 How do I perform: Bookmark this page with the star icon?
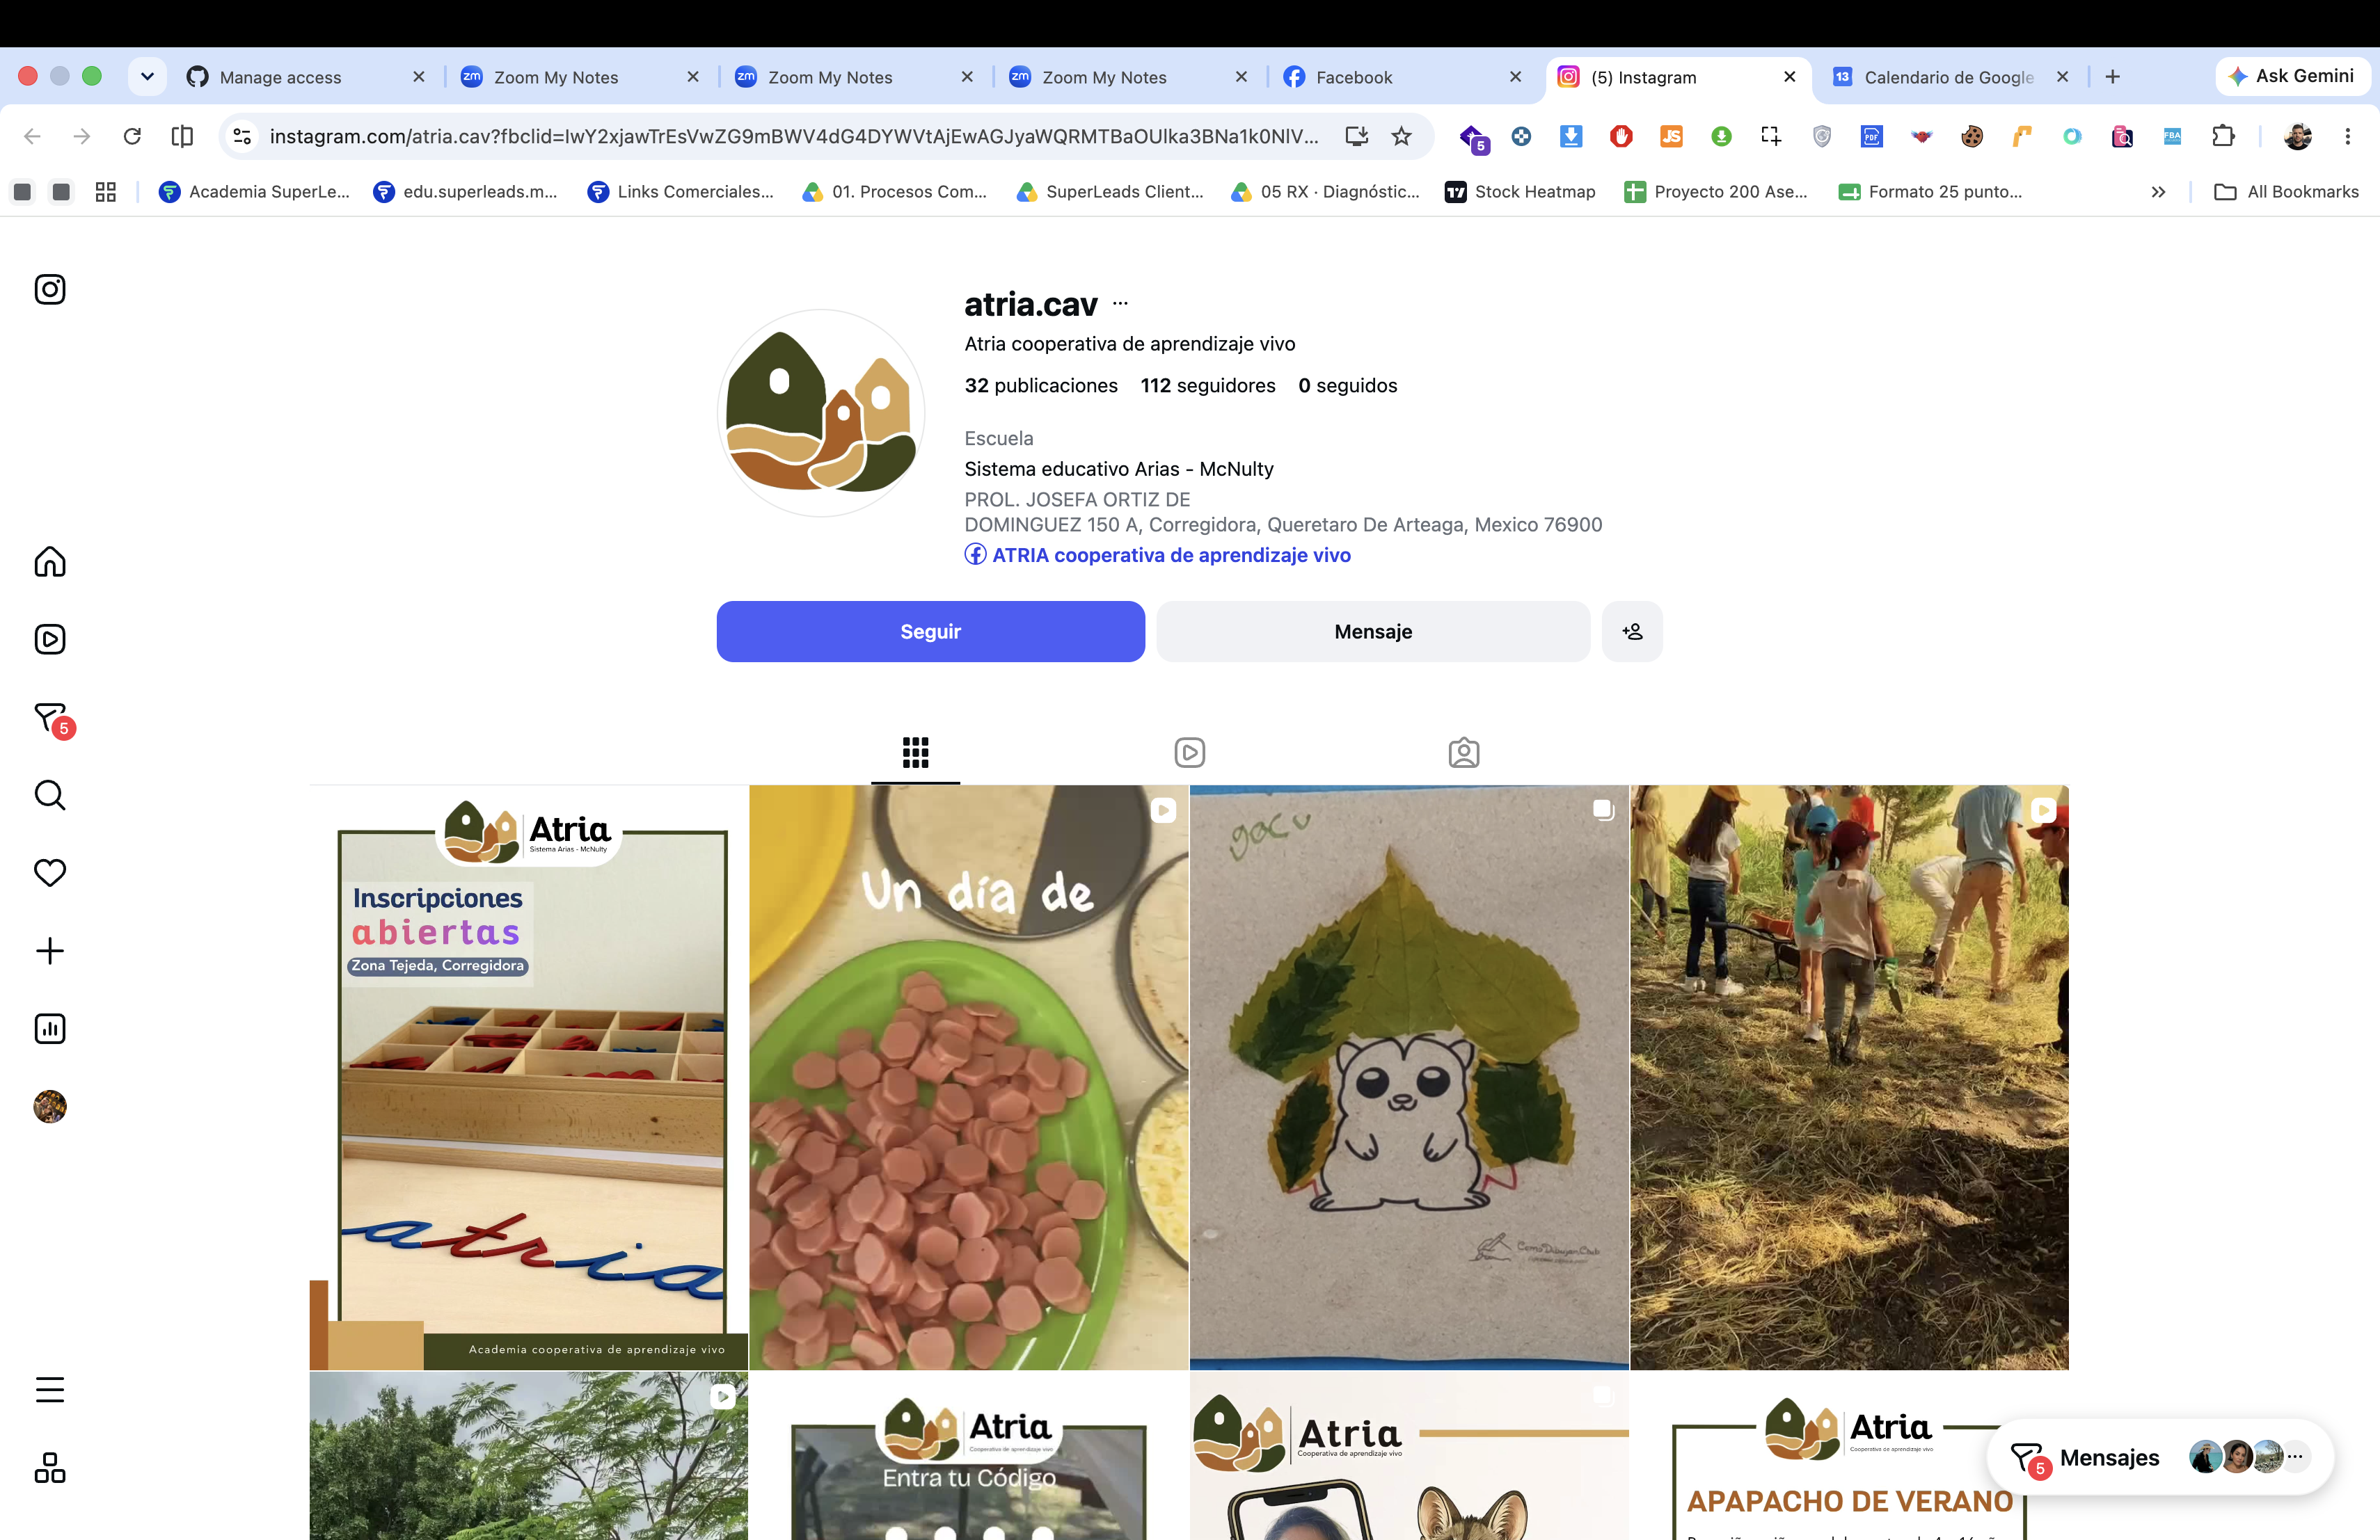tap(1402, 136)
